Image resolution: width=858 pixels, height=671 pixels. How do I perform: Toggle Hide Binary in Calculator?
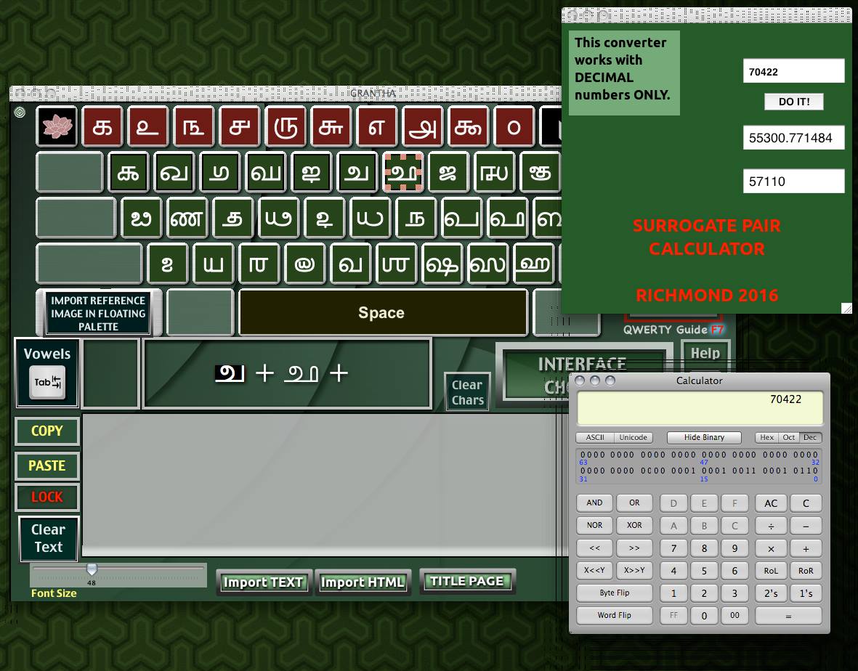(x=704, y=437)
